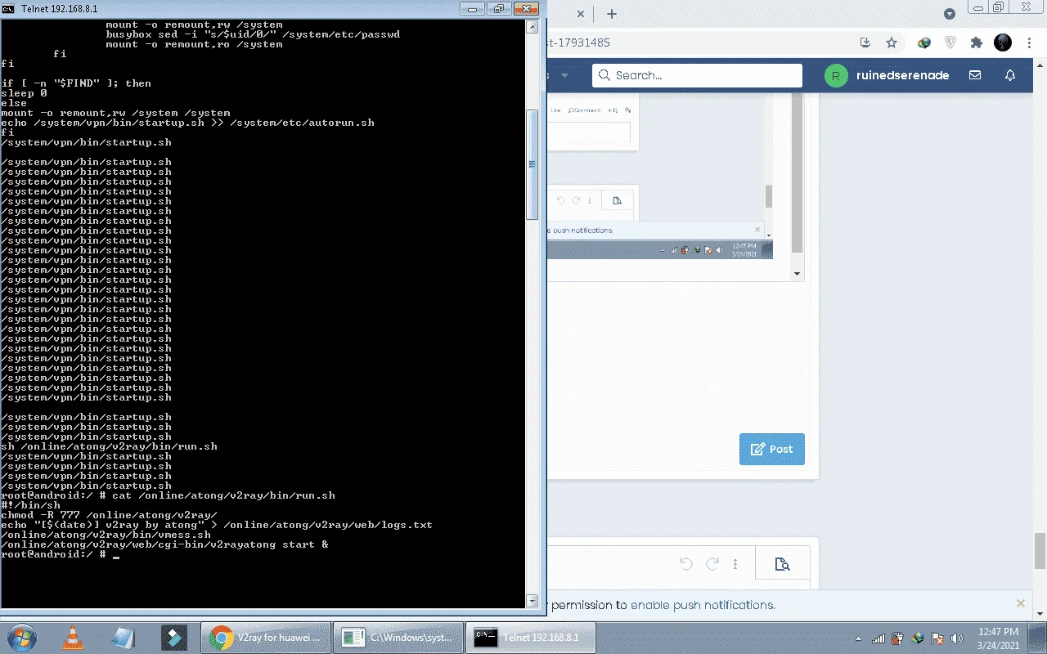Open Chrome tab search dropdown
Image resolution: width=1047 pixels, height=654 pixels.
click(950, 14)
